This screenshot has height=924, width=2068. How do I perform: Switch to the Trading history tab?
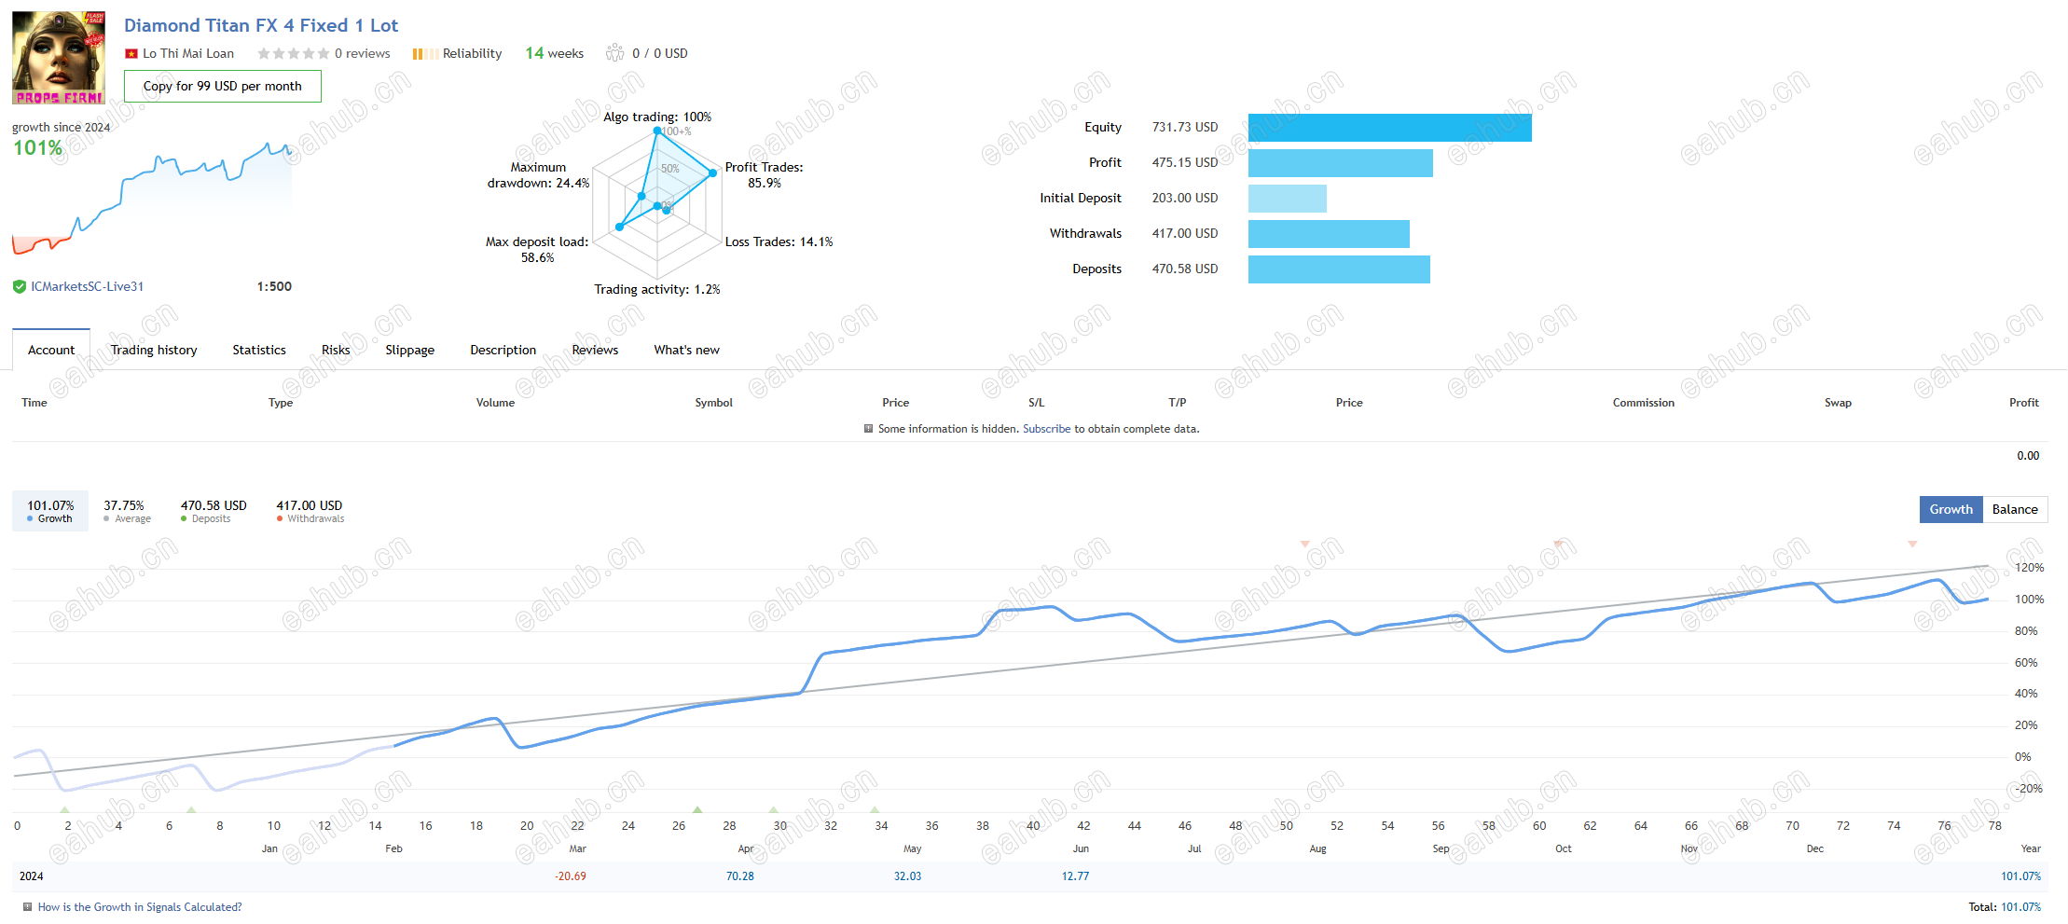point(154,350)
